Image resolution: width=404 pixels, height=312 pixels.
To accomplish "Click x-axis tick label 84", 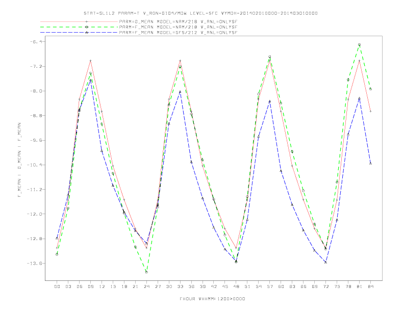I will click(x=370, y=287).
